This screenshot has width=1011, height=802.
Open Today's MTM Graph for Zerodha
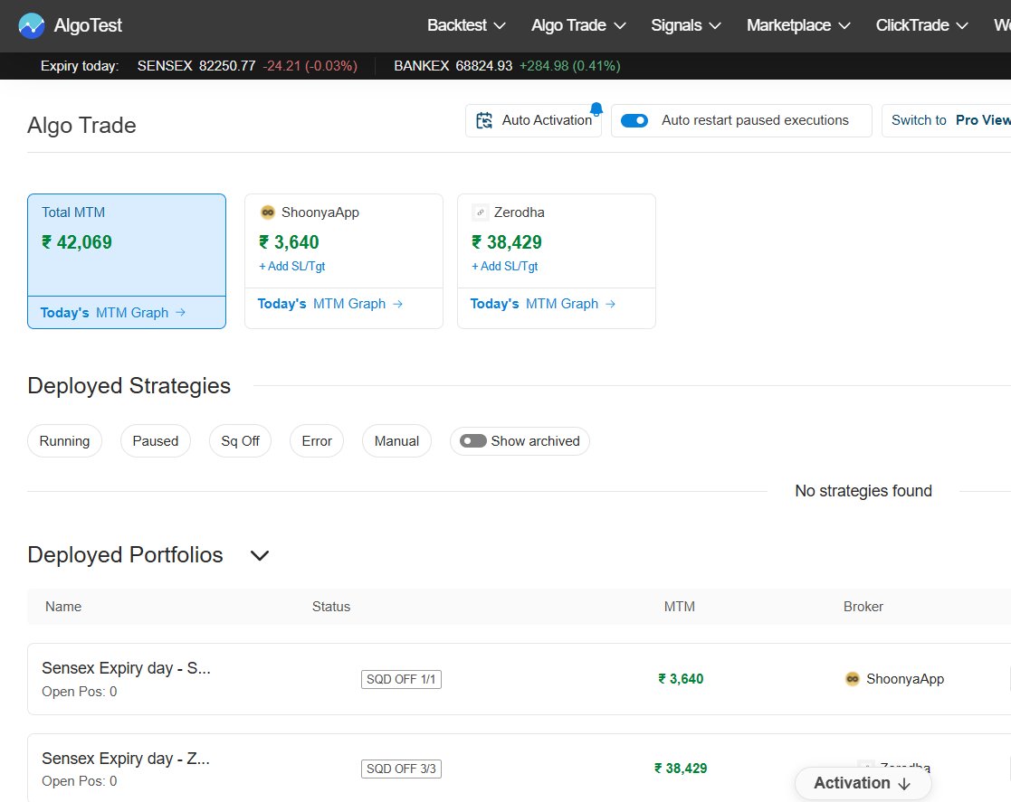543,304
